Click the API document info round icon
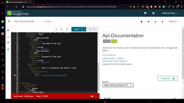Screen dimensions: 184x103 141,22
